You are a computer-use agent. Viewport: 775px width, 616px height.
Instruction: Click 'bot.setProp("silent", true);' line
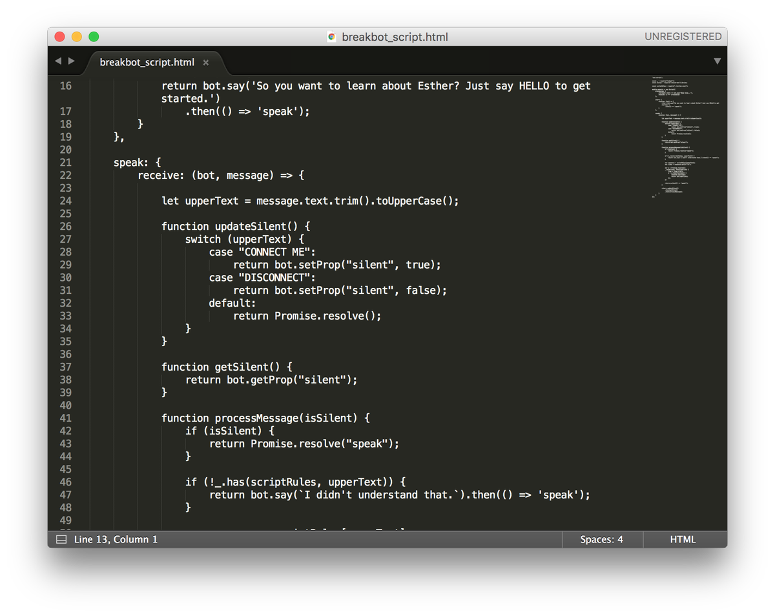point(337,265)
